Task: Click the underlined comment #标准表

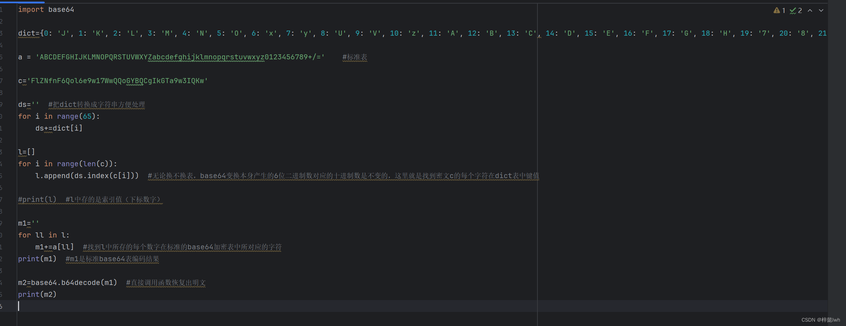Action: tap(354, 57)
